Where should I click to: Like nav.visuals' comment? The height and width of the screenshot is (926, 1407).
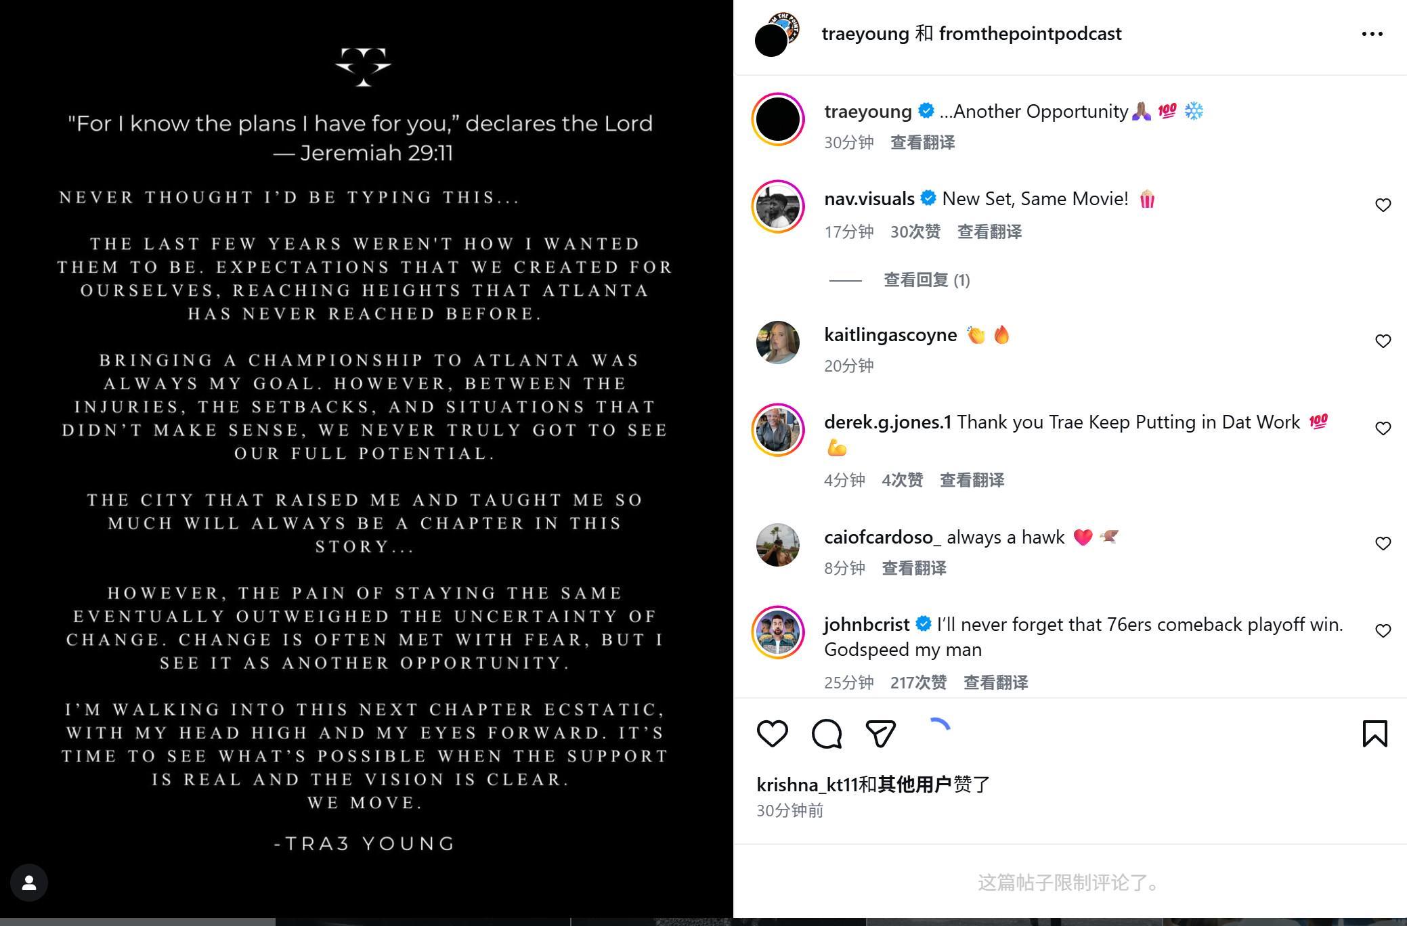1383,205
